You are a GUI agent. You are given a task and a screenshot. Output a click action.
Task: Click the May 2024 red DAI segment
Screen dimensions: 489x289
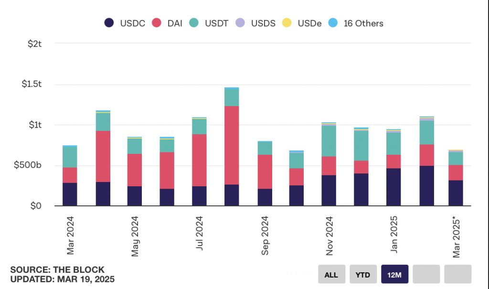134,170
